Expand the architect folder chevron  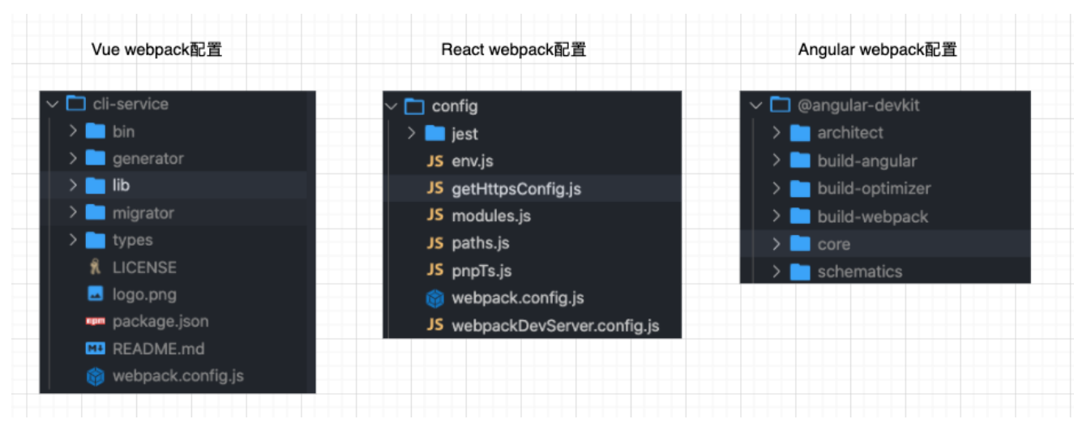coord(777,133)
